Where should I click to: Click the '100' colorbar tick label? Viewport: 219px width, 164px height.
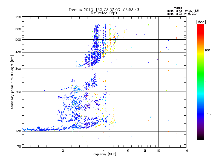[207, 50]
